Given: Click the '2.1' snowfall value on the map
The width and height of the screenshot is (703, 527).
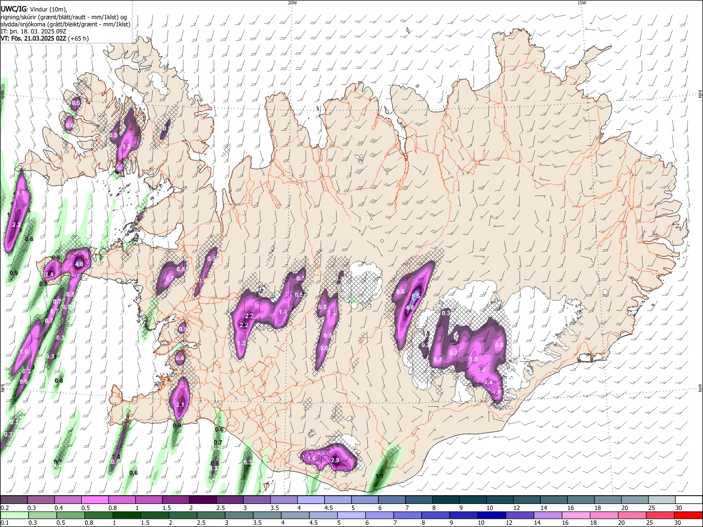Looking at the screenshot, I should tap(181, 405).
